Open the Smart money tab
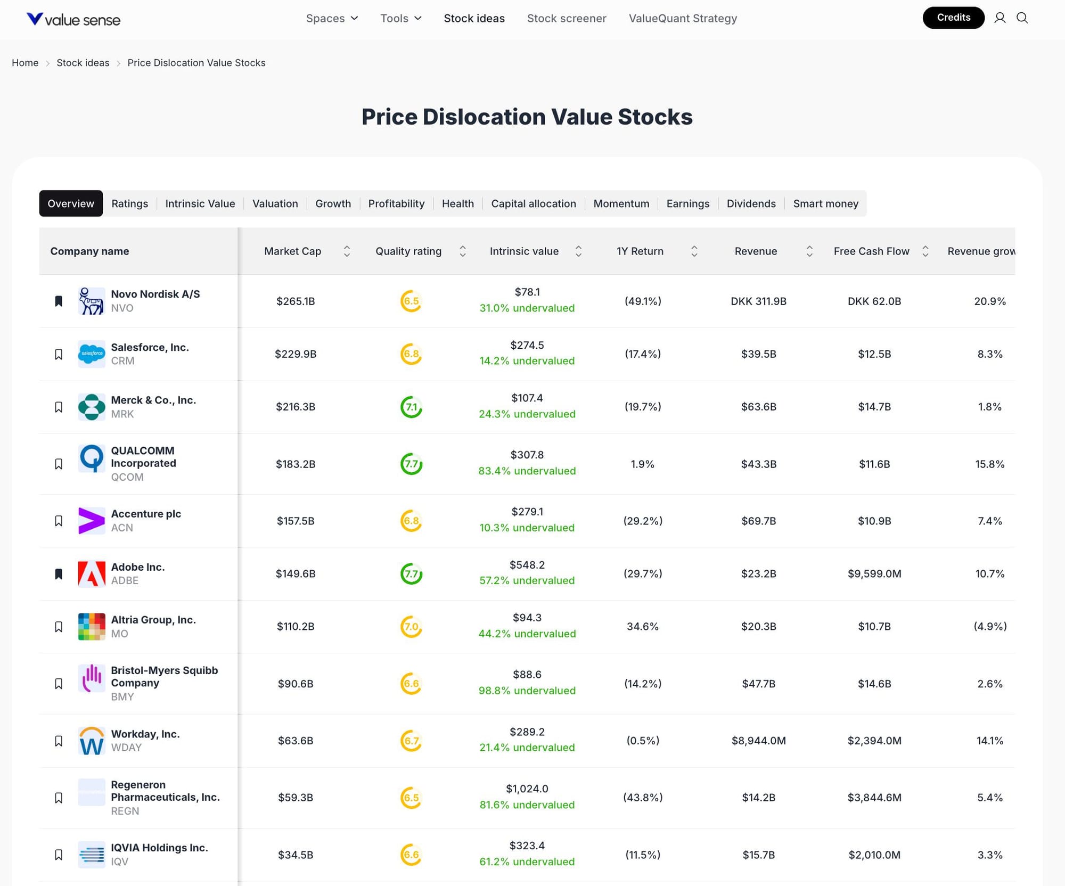The image size is (1065, 886). 825,203
